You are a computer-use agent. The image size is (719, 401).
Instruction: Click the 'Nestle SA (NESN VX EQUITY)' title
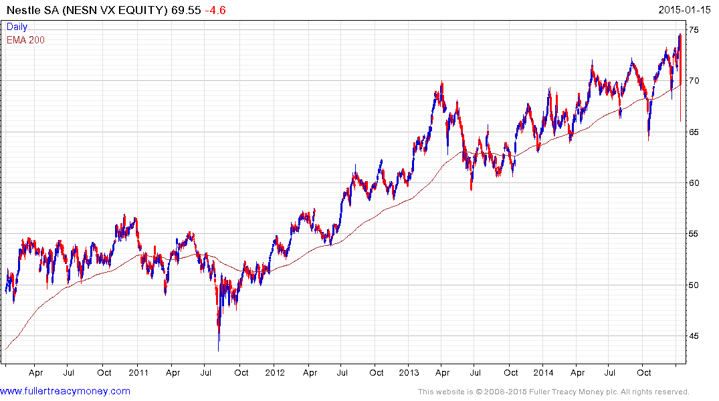click(87, 10)
